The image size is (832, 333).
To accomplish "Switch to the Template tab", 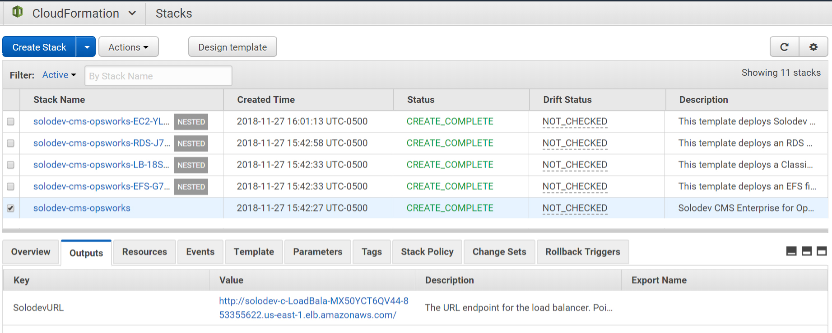I will coord(254,252).
